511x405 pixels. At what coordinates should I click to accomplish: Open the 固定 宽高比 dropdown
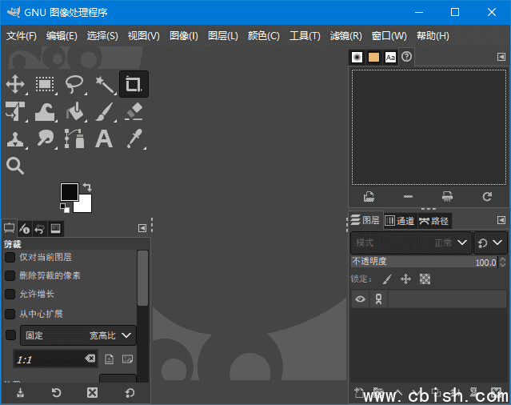point(78,335)
